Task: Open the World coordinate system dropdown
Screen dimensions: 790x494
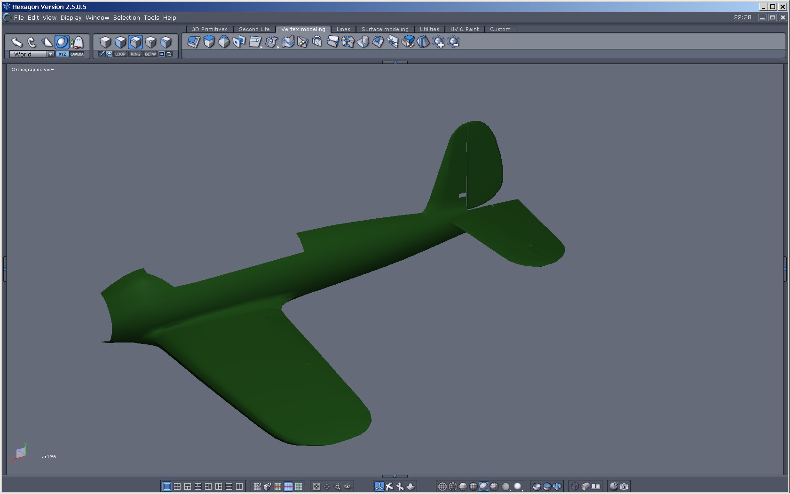Action: click(x=32, y=54)
